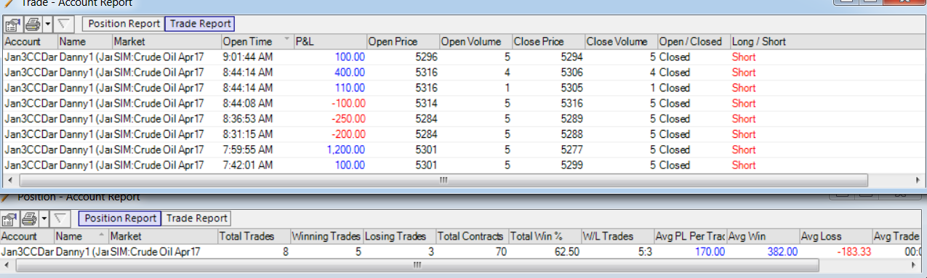Sort by Total Trades column header
Screen dimensions: 927x278
coord(254,236)
